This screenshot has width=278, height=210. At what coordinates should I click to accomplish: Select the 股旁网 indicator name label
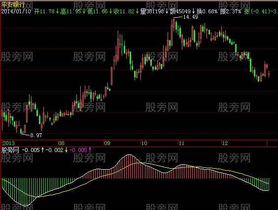[x=10, y=150]
